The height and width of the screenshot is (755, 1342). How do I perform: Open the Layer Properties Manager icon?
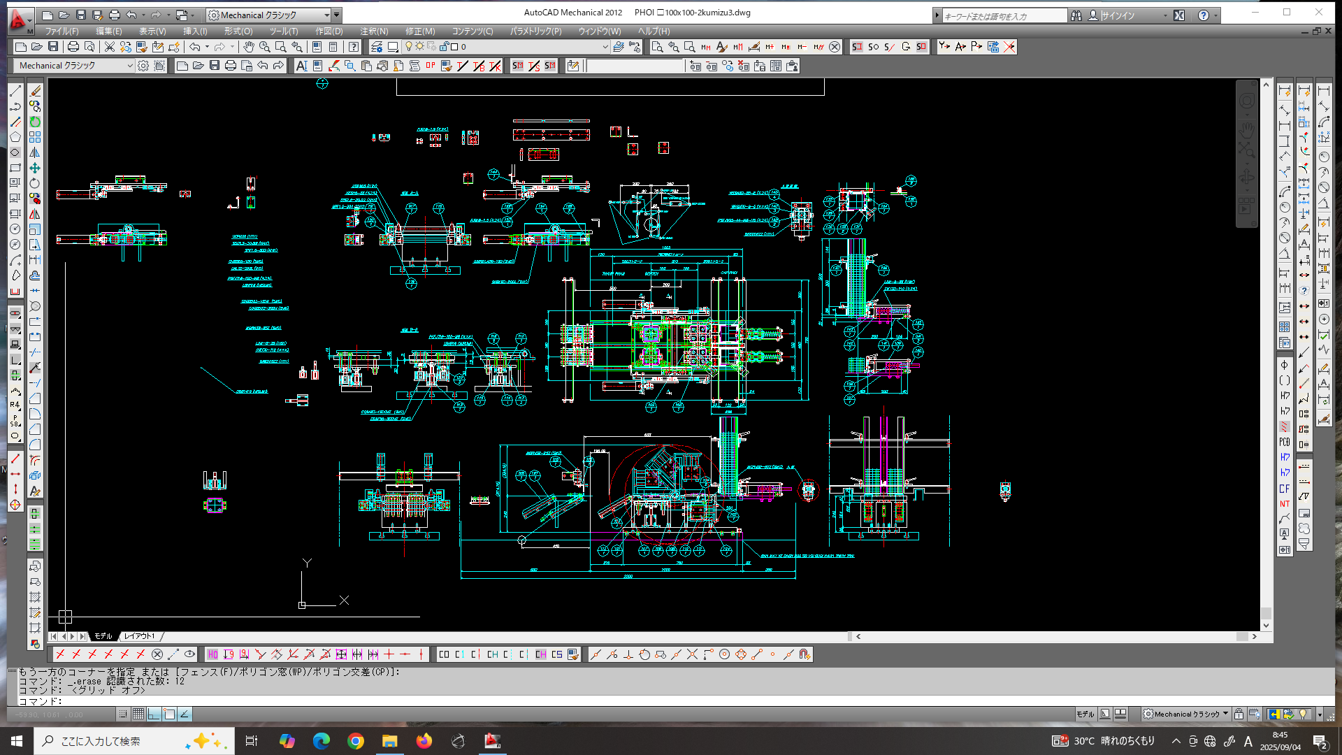click(377, 47)
